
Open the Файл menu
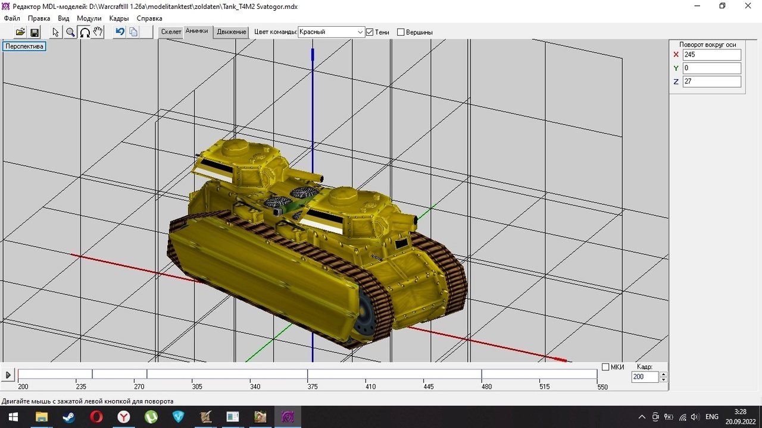pyautogui.click(x=12, y=18)
